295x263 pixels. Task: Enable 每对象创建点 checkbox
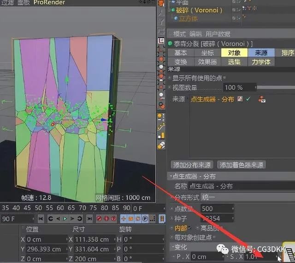point(215,237)
